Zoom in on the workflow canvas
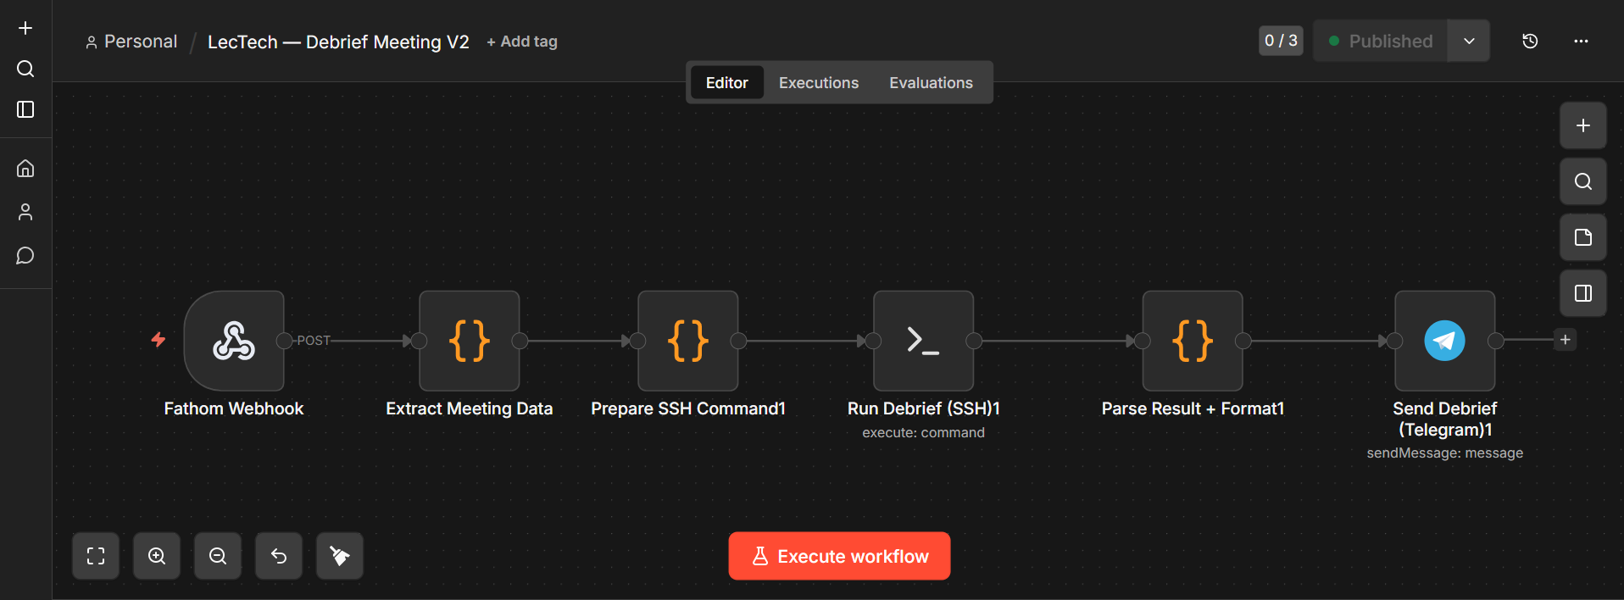 coord(157,556)
